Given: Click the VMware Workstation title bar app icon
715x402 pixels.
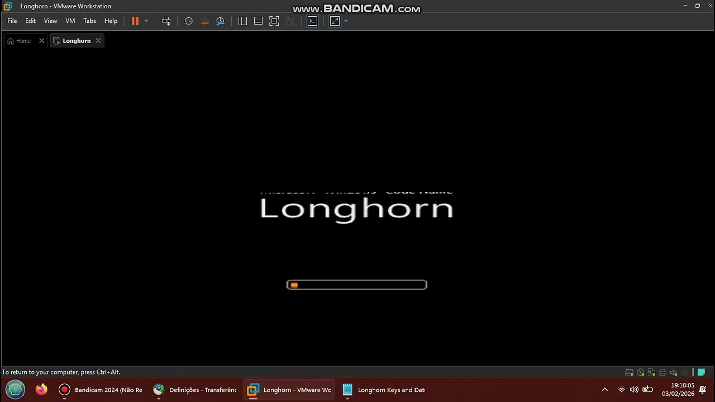Looking at the screenshot, I should point(8,6).
